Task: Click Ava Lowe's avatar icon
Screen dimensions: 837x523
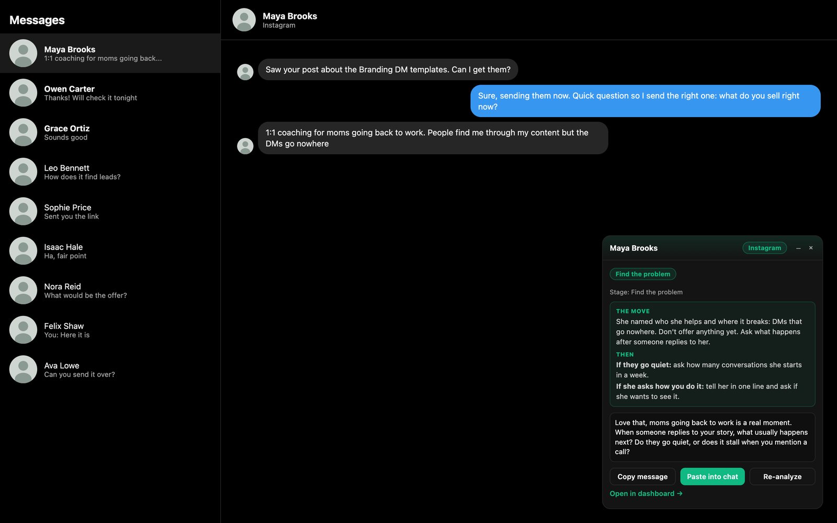Action: point(23,369)
